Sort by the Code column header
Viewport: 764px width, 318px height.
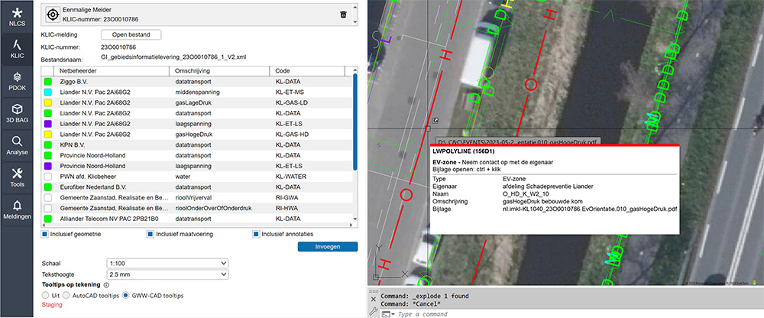click(x=306, y=71)
